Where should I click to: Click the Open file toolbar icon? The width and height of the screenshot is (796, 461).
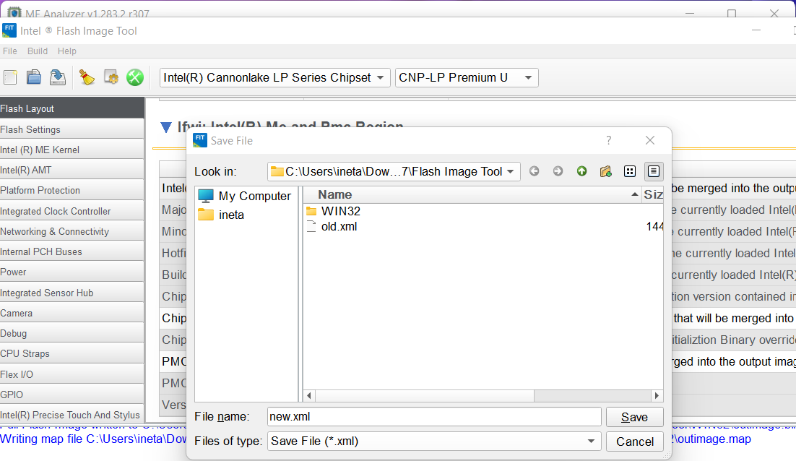pyautogui.click(x=34, y=77)
